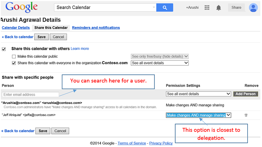262x147 pixels.
Task: Enable Make this calendar public
Action: click(x=14, y=57)
